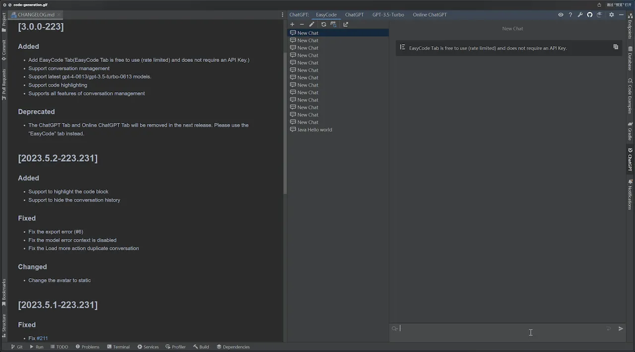Viewport: 635px width, 352px height.
Task: Click the icon left of the gear
Action: click(x=600, y=15)
